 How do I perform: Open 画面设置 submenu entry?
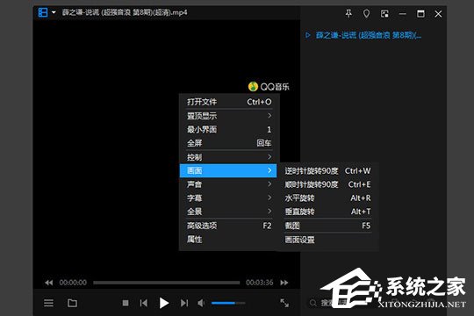coord(327,240)
